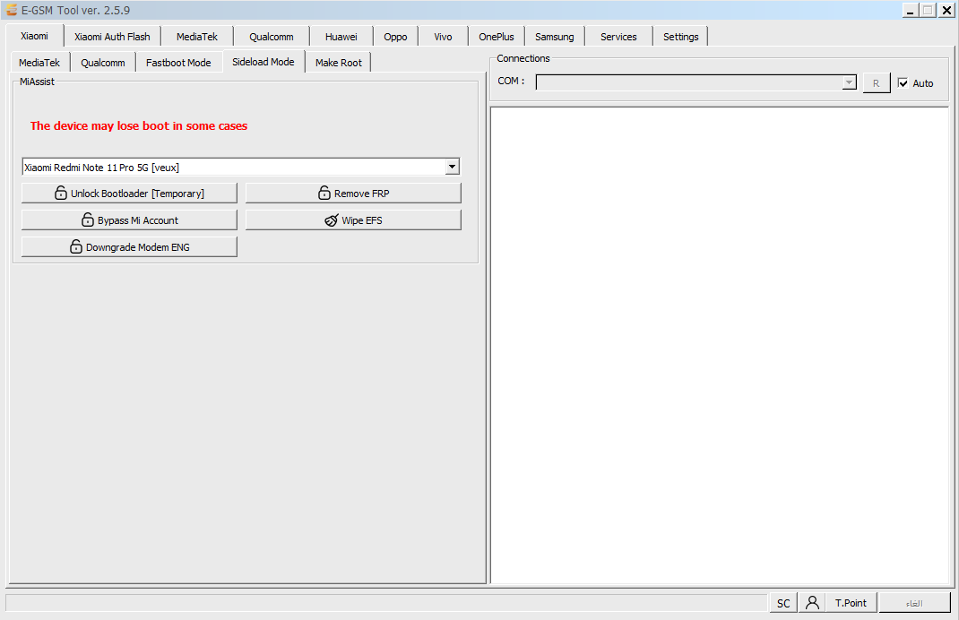Image resolution: width=959 pixels, height=620 pixels.
Task: Click the padlock icon on Unlock Bootloader
Action: pyautogui.click(x=61, y=194)
